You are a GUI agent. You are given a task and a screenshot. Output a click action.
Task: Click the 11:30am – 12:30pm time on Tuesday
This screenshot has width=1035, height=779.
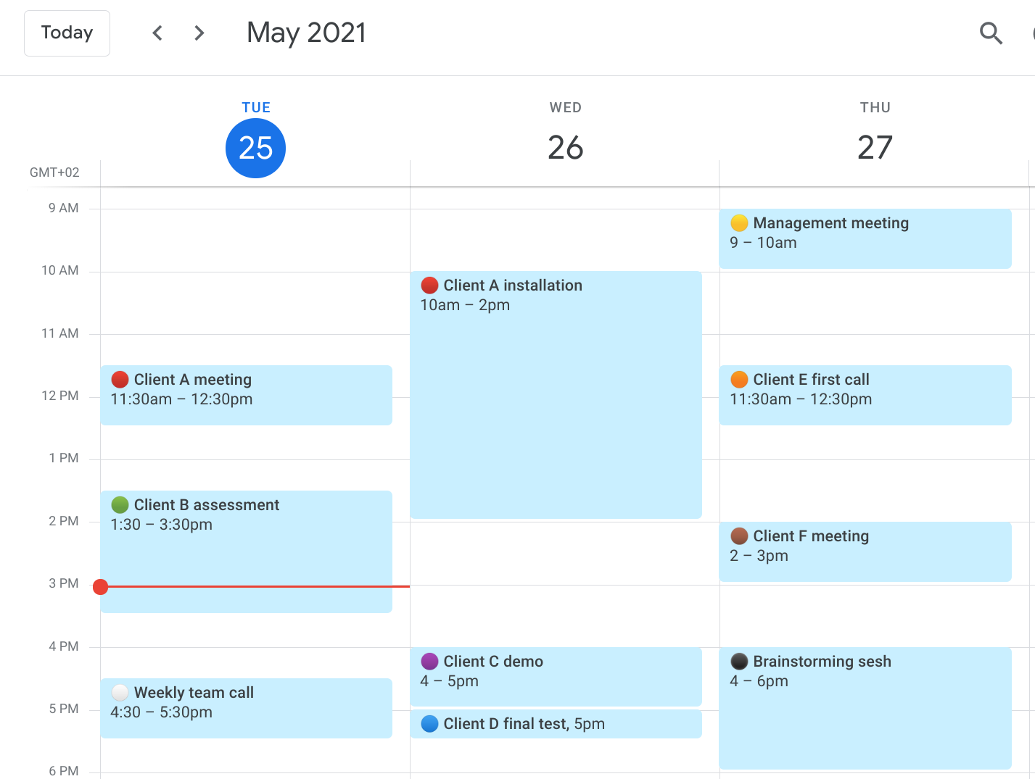pos(181,399)
